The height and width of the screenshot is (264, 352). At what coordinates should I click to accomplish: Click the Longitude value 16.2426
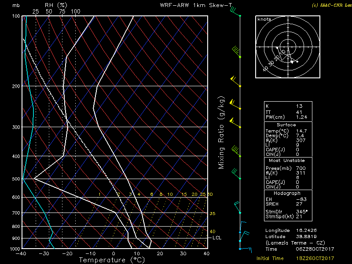(x=306, y=231)
